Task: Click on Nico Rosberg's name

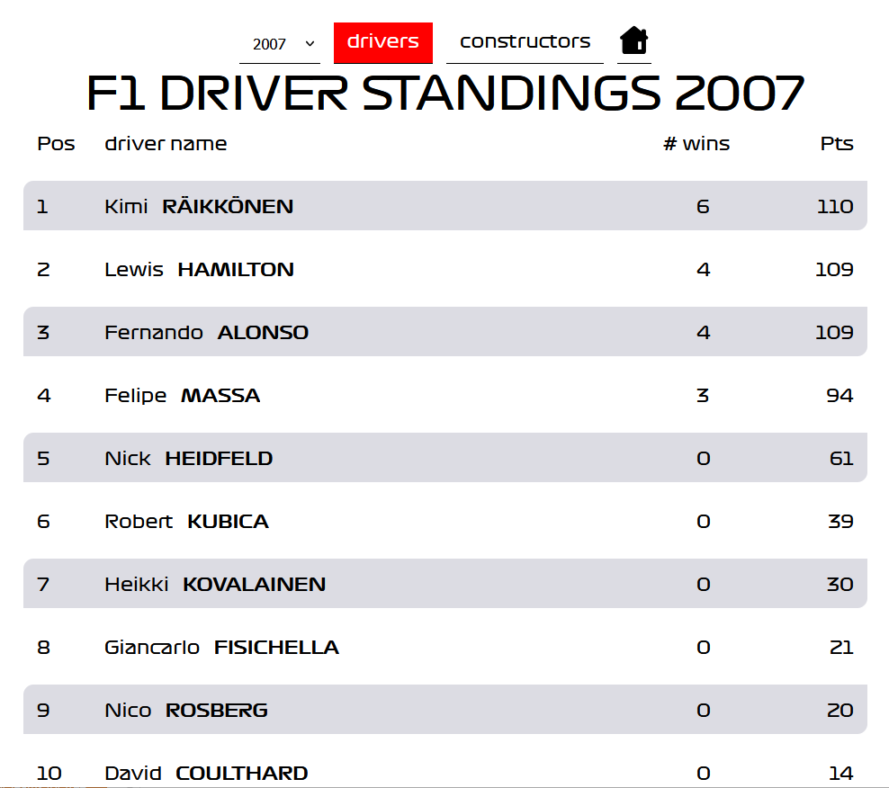Action: pos(186,711)
